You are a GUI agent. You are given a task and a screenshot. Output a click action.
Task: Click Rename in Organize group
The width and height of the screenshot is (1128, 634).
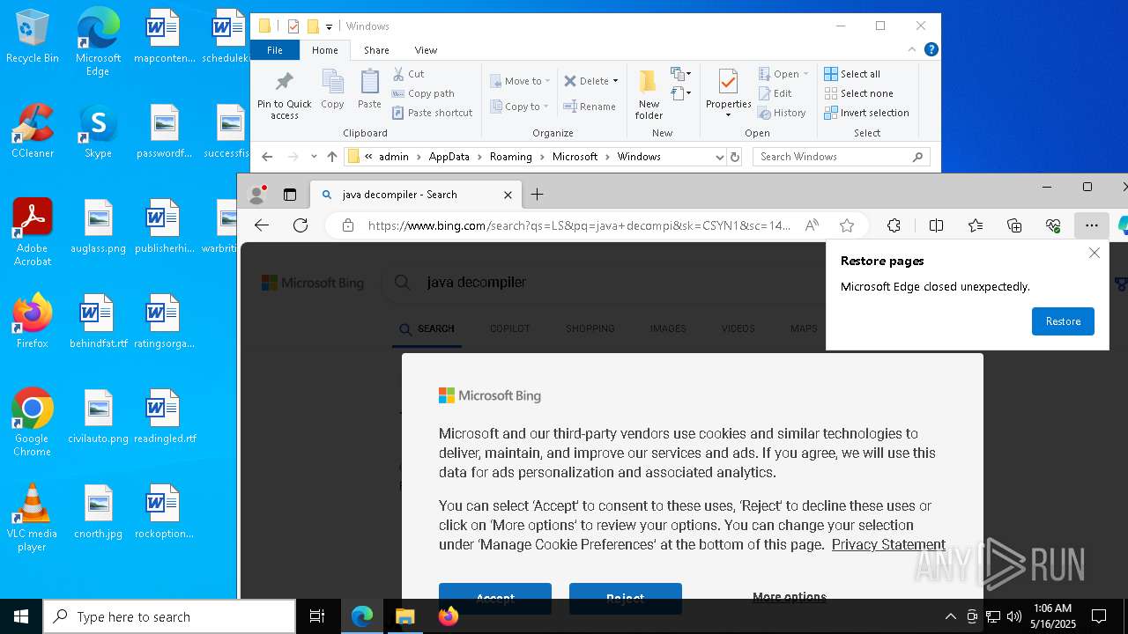(x=590, y=107)
